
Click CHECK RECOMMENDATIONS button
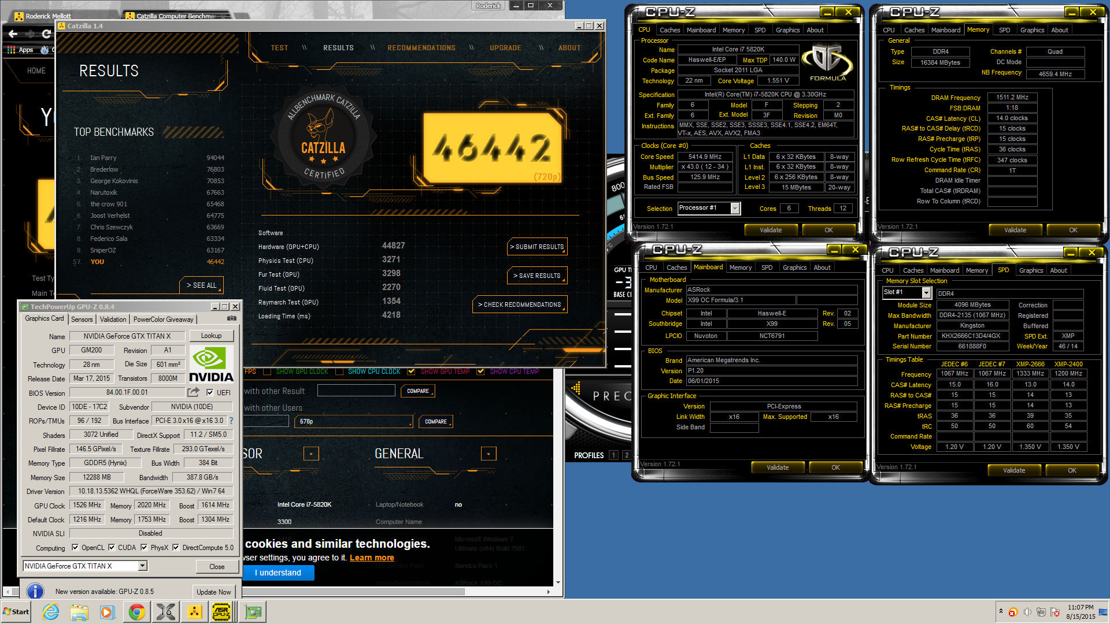tap(520, 304)
